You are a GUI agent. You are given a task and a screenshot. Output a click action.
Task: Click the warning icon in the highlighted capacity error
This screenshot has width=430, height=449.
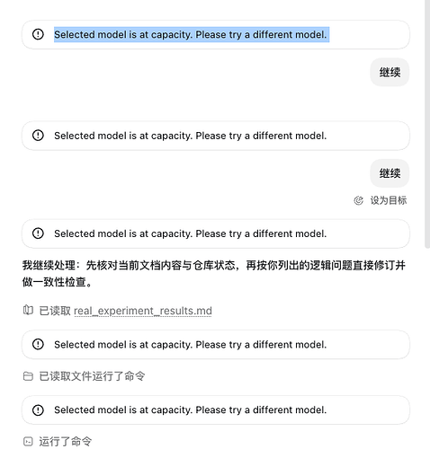[38, 34]
